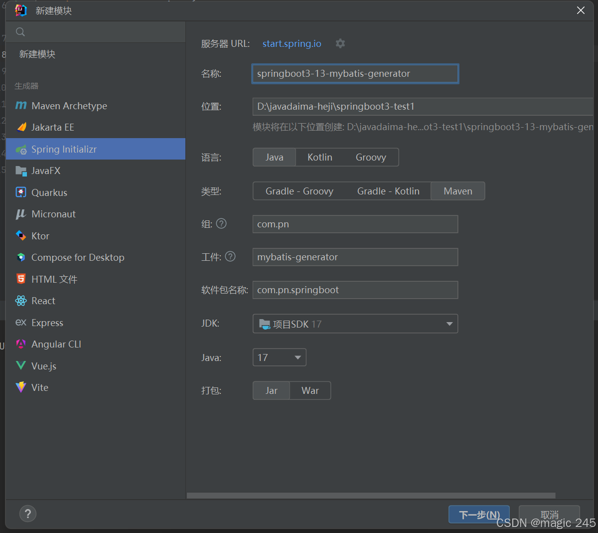The width and height of the screenshot is (598, 533).
Task: Click the Quarkus generator icon
Action: 21,192
